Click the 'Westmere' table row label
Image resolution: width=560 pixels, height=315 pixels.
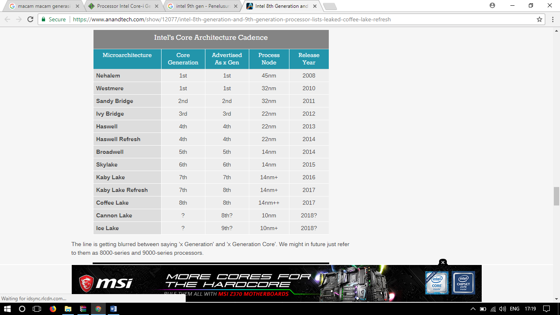click(110, 88)
